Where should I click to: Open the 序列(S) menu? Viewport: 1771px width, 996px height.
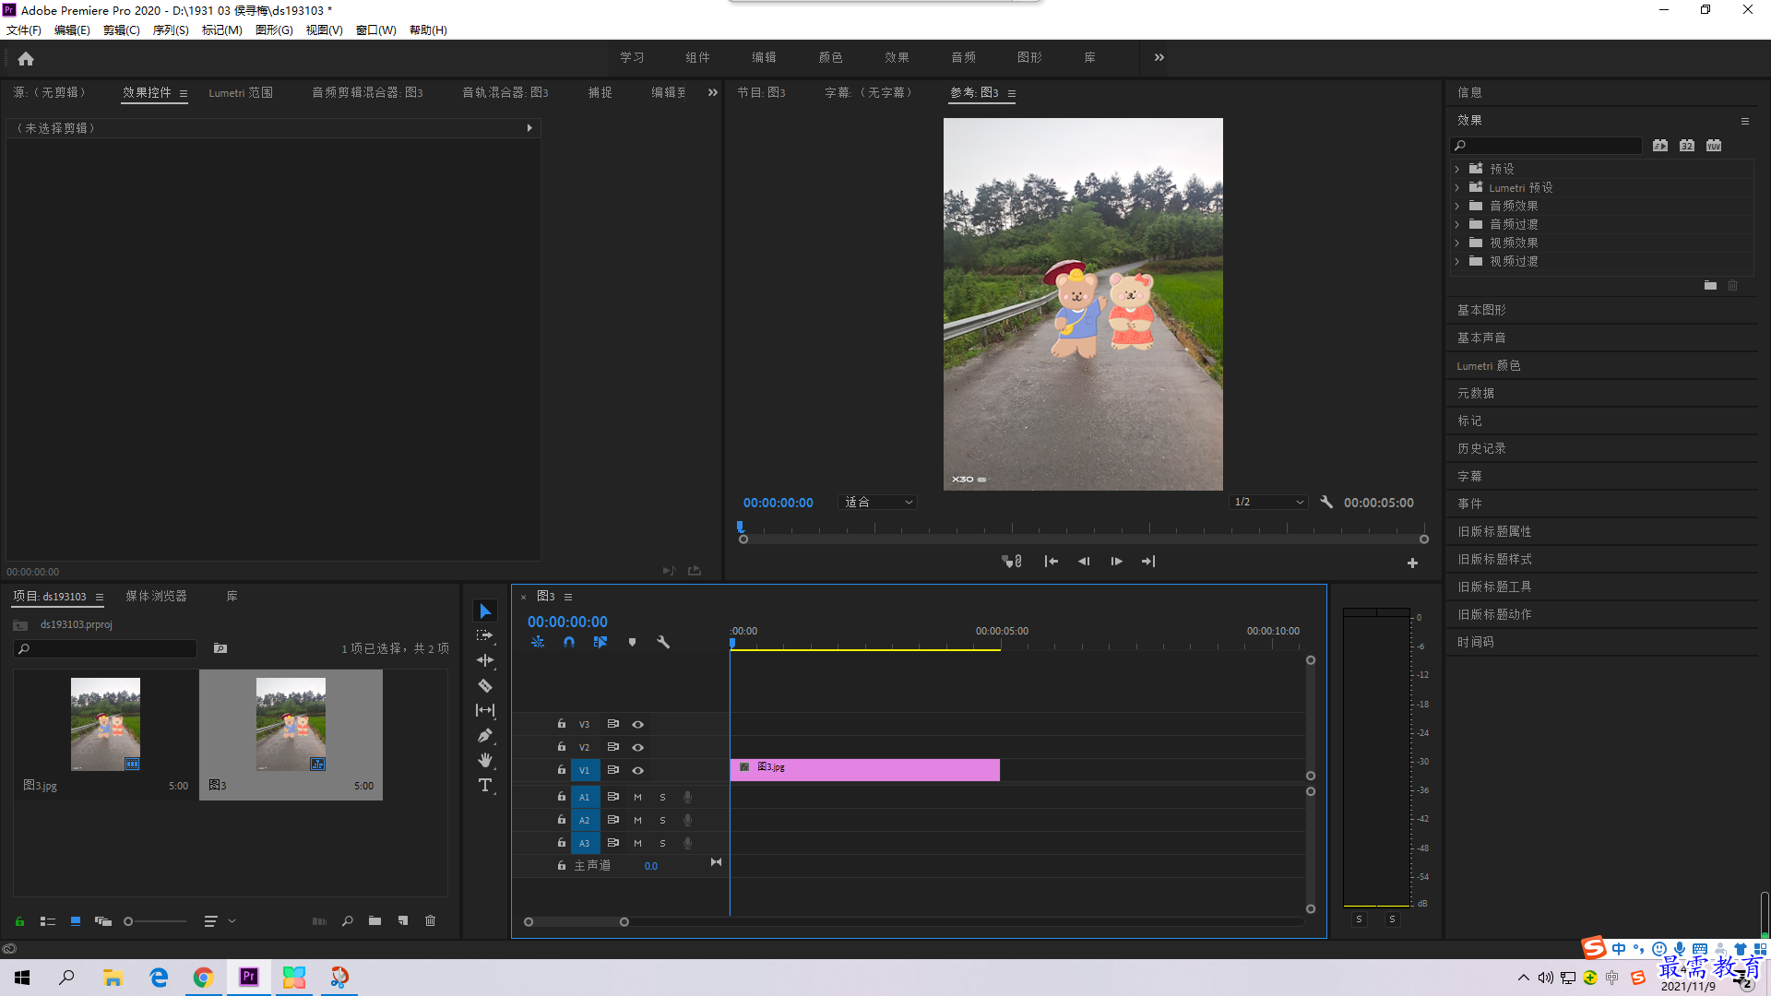point(171,30)
